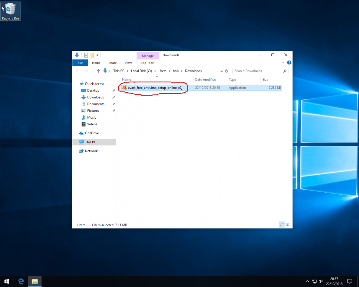Screen dimensions: 359x287
Task: Open Documents in the navigation pane
Action: coord(96,104)
